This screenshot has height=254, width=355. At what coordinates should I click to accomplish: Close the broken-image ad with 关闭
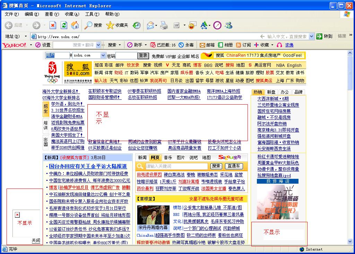tap(36, 240)
